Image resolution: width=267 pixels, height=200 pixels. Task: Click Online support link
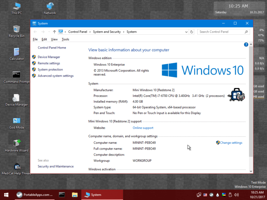(x=143, y=128)
